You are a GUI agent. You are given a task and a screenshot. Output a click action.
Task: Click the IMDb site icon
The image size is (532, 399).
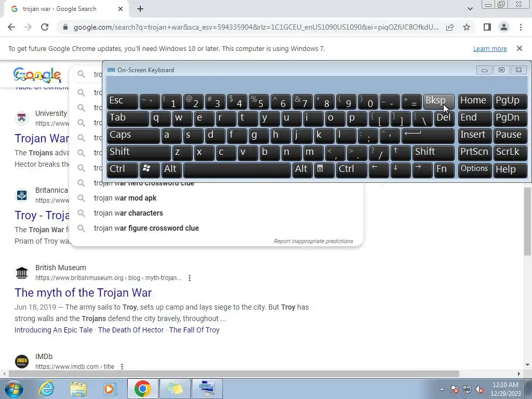coord(22,362)
